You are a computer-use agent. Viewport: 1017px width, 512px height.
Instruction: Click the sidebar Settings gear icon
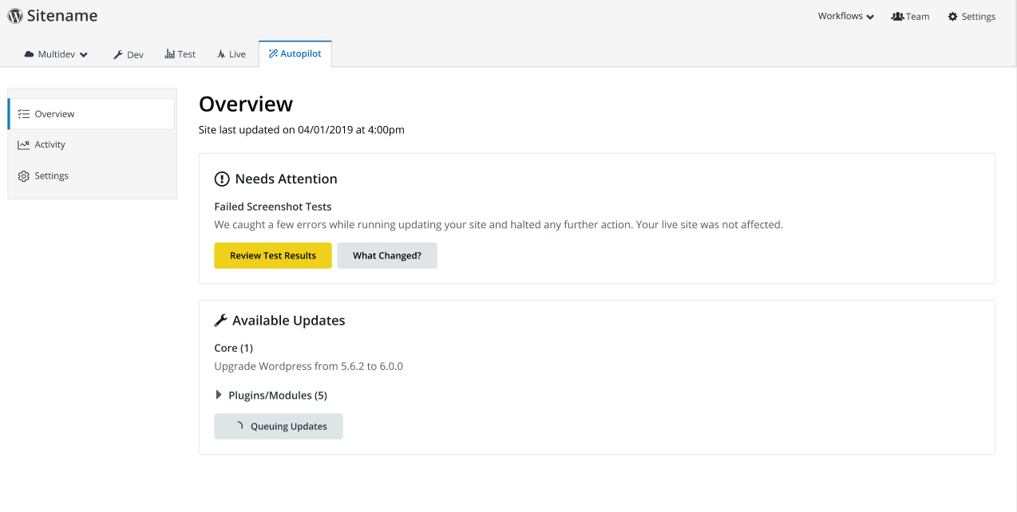24,176
